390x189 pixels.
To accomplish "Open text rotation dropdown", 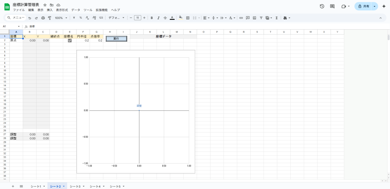I will click(232, 18).
